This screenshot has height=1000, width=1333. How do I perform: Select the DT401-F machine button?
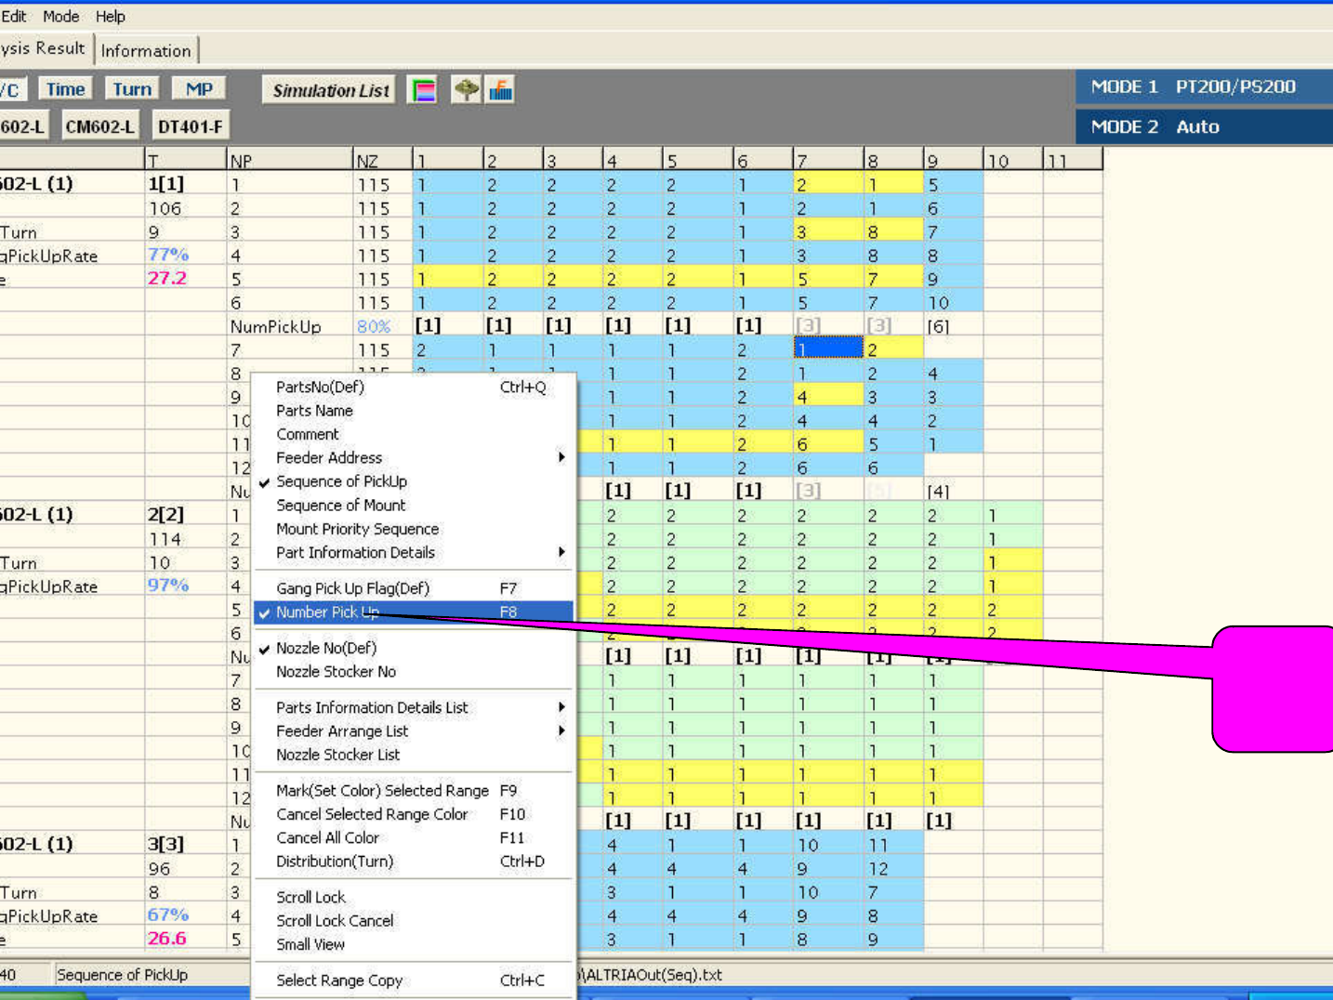click(190, 126)
